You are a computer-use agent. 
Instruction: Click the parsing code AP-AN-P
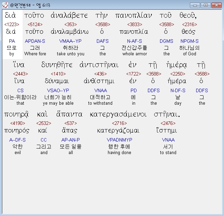coord(70,140)
